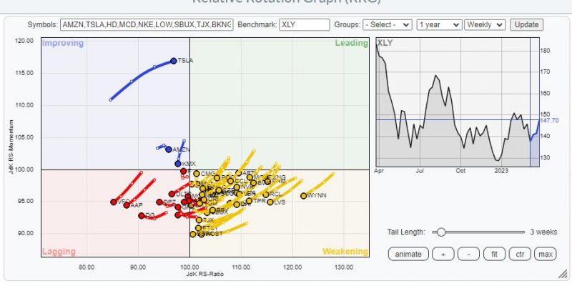Select the VFC data point

coord(114,202)
